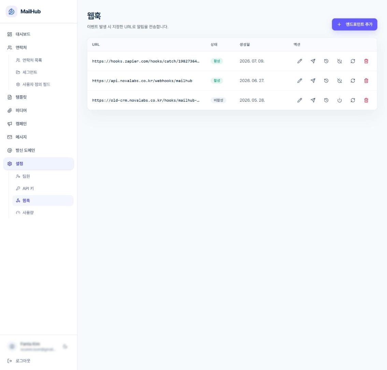The width and height of the screenshot is (387, 370).
Task: Deactivate the zapier webhook endpoint
Action: pos(339,61)
